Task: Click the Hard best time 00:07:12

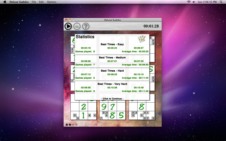Action: [x=86, y=74]
